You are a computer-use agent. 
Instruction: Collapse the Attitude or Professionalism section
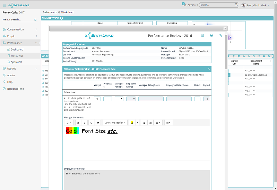pos(209,69)
